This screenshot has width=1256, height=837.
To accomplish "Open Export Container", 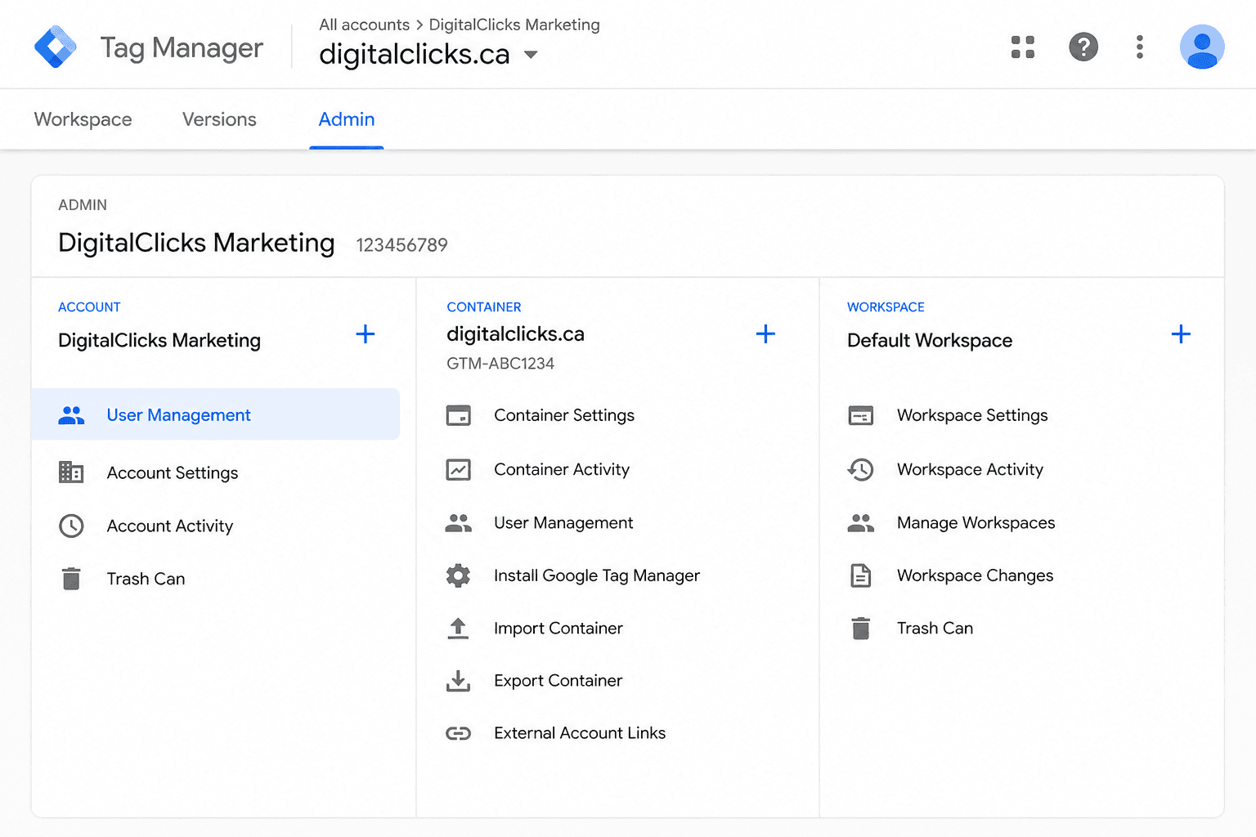I will (558, 680).
